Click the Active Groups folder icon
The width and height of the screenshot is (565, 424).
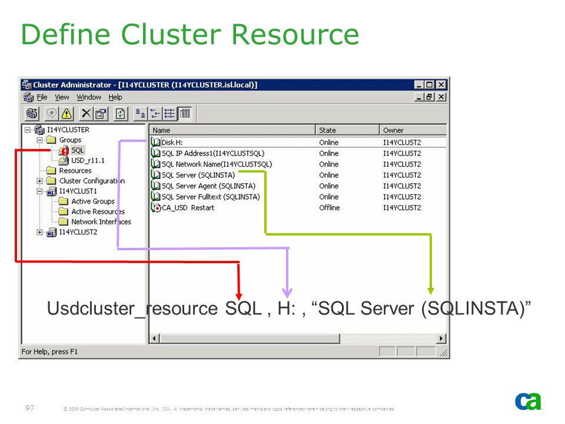(64, 201)
